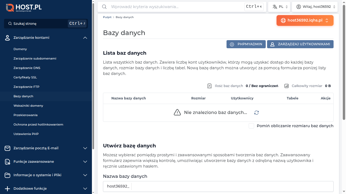The height and width of the screenshot is (194, 346).
Task: Click the folder icon for Informacje o systemie
Action: pyautogui.click(x=8, y=175)
